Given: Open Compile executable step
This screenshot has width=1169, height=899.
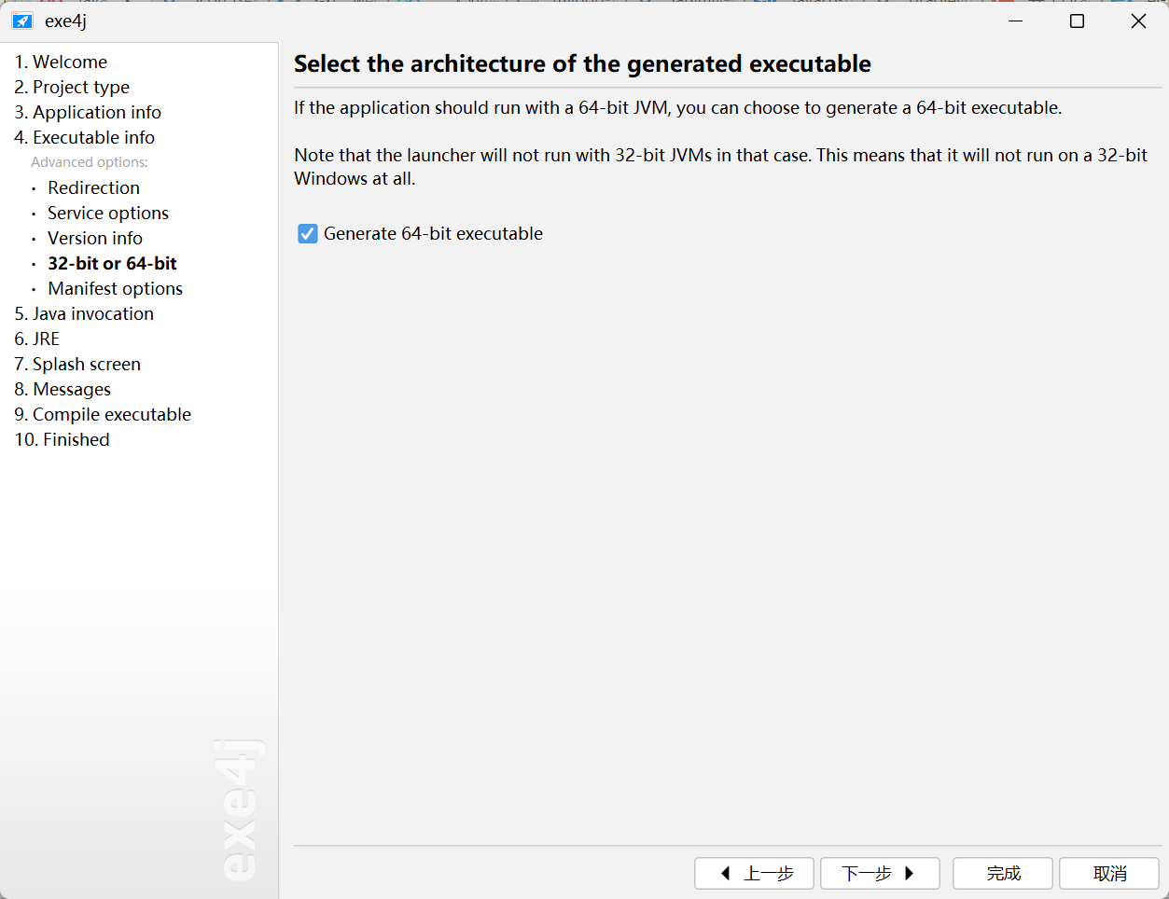Looking at the screenshot, I should coord(103,414).
